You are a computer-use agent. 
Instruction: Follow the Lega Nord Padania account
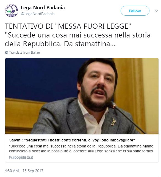click(135, 11)
